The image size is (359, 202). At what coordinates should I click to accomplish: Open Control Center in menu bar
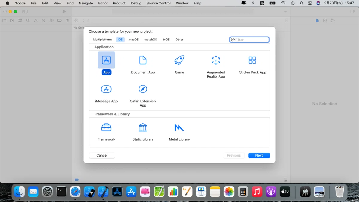[310, 3]
